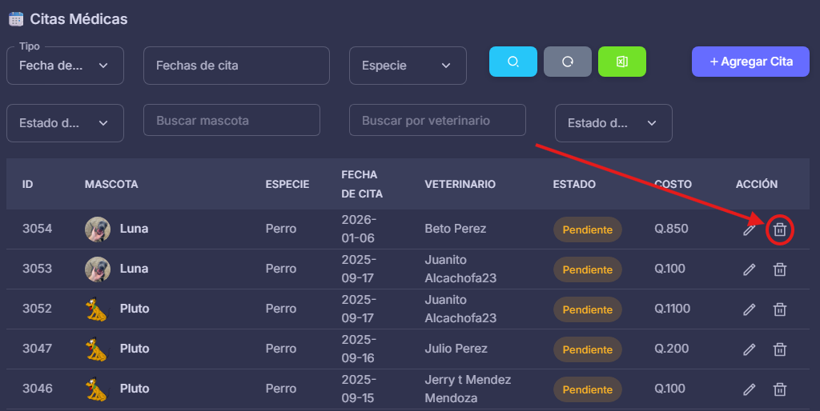The image size is (820, 411).
Task: Click the calendar icon beside Citas Médicas
Action: (x=16, y=18)
